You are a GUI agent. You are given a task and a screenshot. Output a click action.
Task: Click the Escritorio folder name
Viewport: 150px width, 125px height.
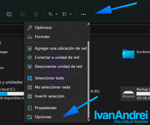(143, 52)
